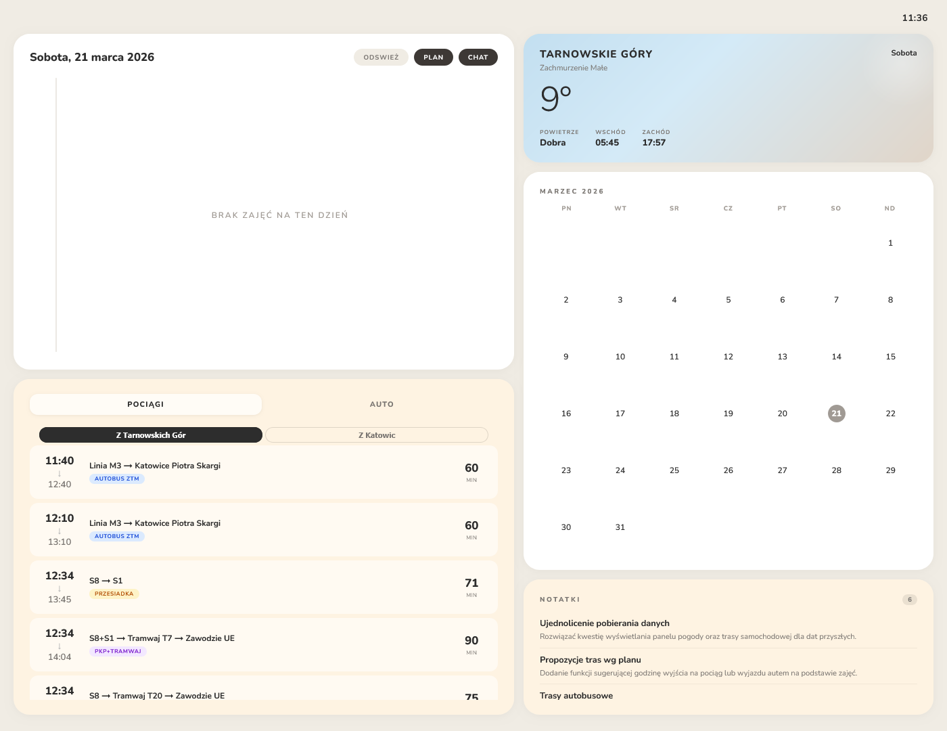Click the PRZESIADKA badge on the 12:34 route
The width and height of the screenshot is (947, 731).
click(114, 594)
